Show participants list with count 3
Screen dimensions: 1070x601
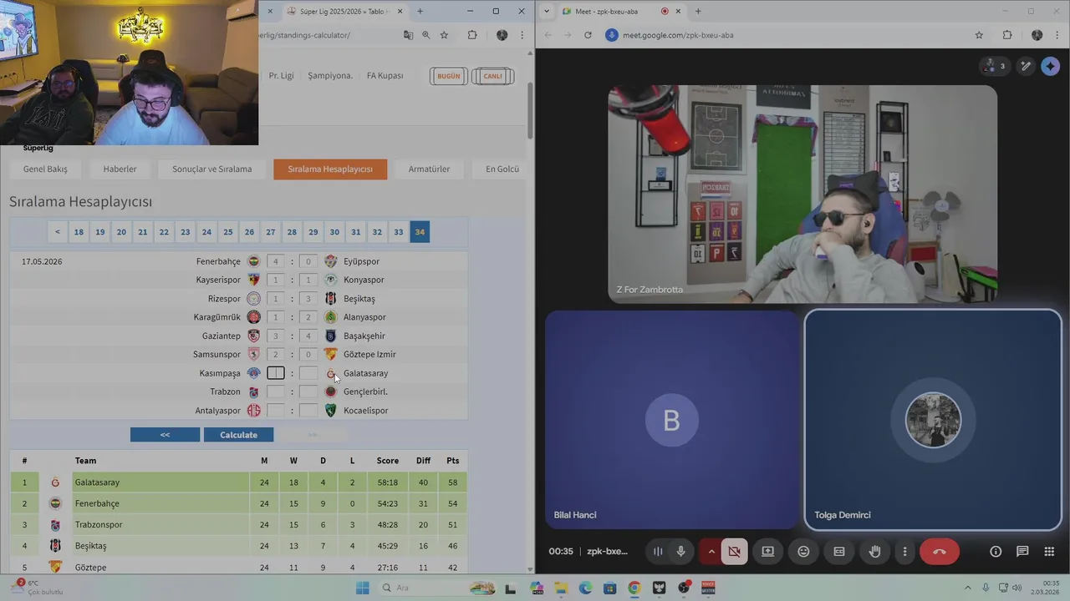click(996, 66)
